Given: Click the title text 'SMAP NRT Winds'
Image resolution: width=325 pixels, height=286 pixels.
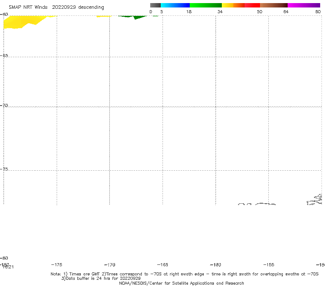Looking at the screenshot, I should (28, 7).
